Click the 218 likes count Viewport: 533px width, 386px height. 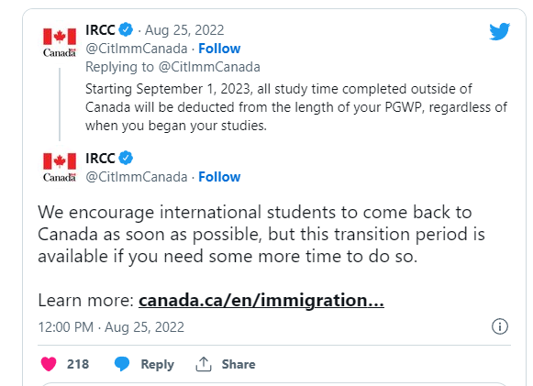[x=78, y=364]
